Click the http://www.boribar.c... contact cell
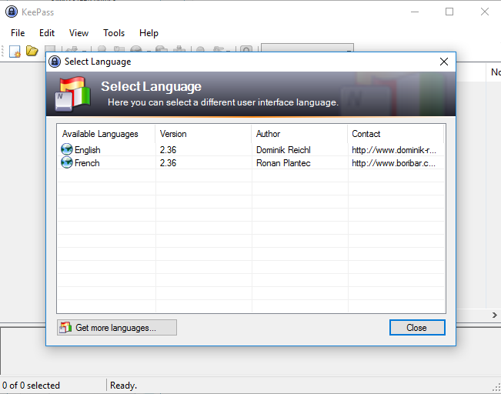Viewport: 501px width, 394px height. (x=394, y=163)
